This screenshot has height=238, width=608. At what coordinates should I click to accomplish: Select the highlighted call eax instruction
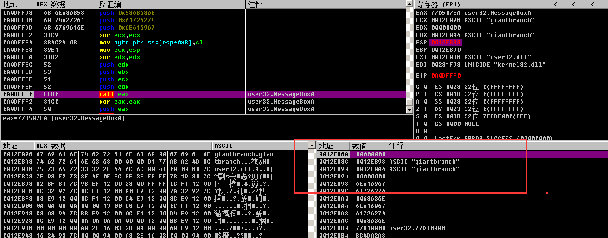114,94
